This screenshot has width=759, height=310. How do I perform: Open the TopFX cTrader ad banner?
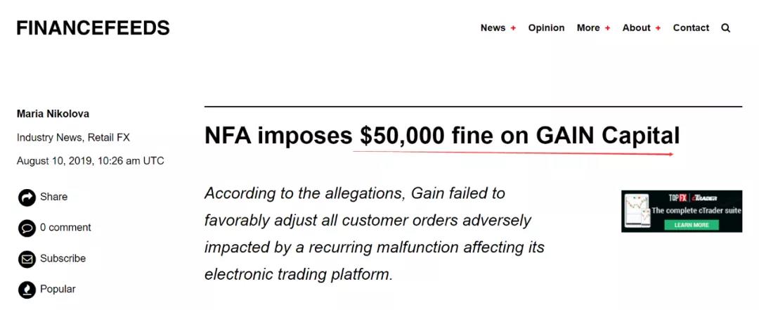[682, 211]
